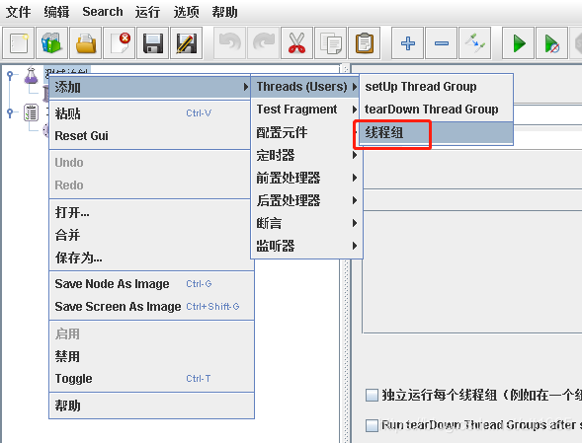Select 线程组 from the submenu
Viewport: 582px width, 443px height.
coord(437,133)
